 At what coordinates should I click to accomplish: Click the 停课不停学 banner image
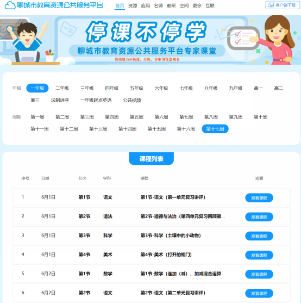pyautogui.click(x=150, y=40)
